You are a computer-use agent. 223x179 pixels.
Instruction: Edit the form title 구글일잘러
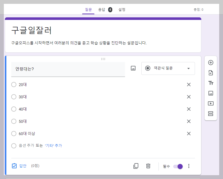(x=31, y=30)
